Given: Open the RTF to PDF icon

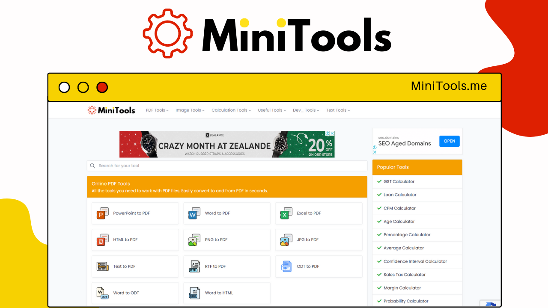Looking at the screenshot, I should (194, 266).
